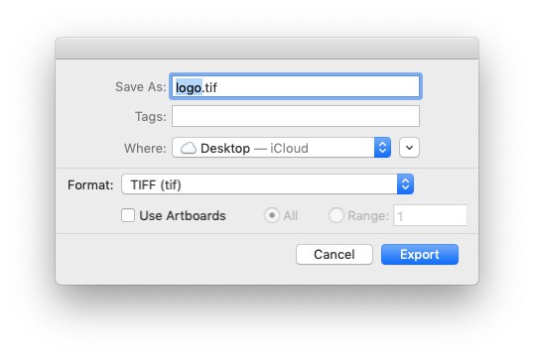Enable the Use Artboards checkbox
Image resolution: width=534 pixels, height=358 pixels.
(x=128, y=215)
